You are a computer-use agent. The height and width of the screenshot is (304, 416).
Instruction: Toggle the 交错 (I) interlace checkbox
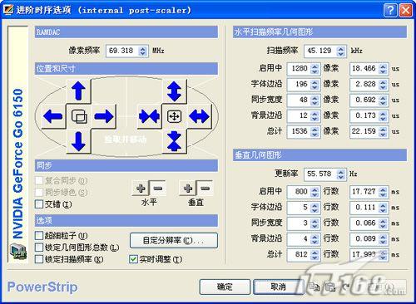[x=39, y=204]
